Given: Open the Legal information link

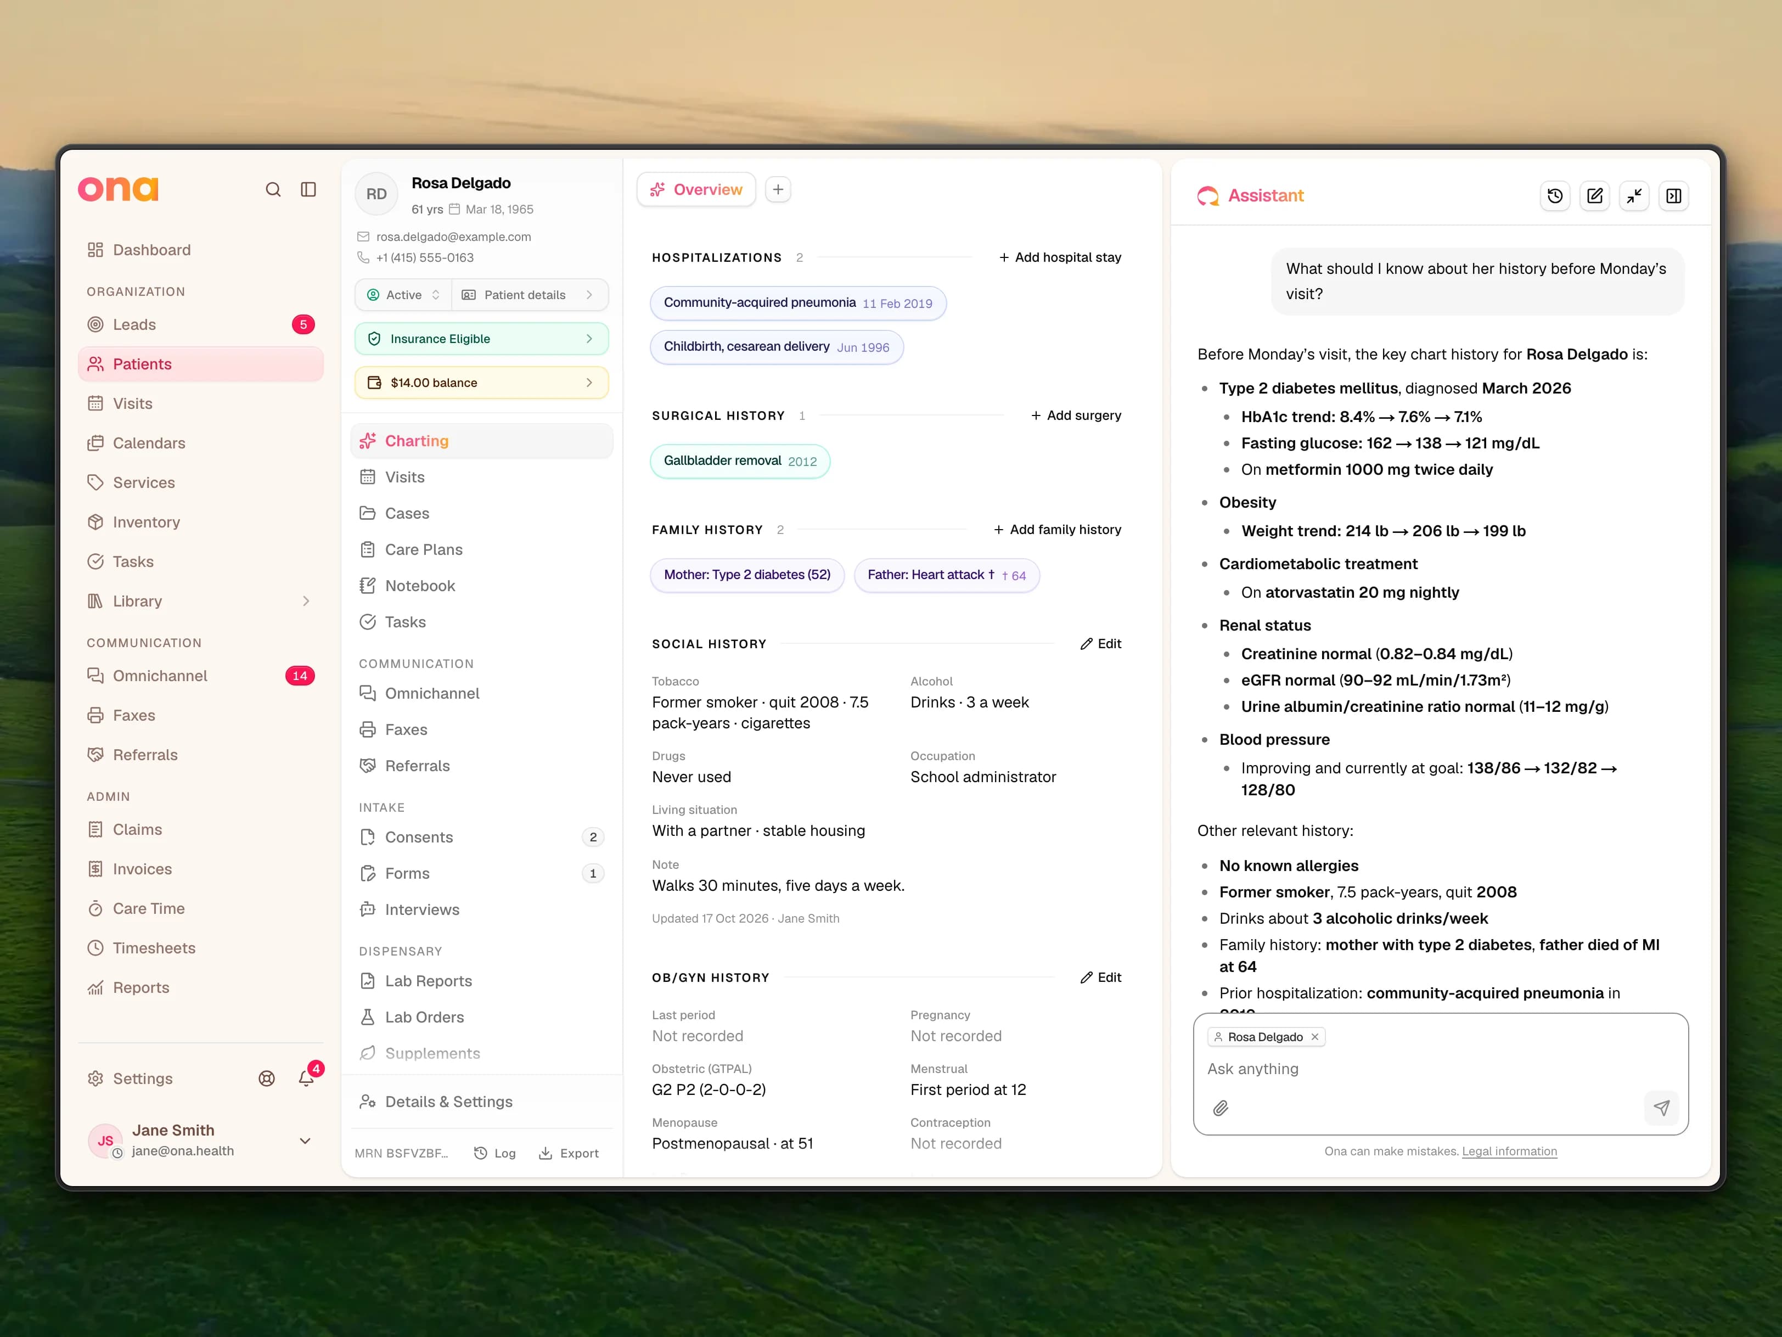Looking at the screenshot, I should [x=1509, y=1151].
